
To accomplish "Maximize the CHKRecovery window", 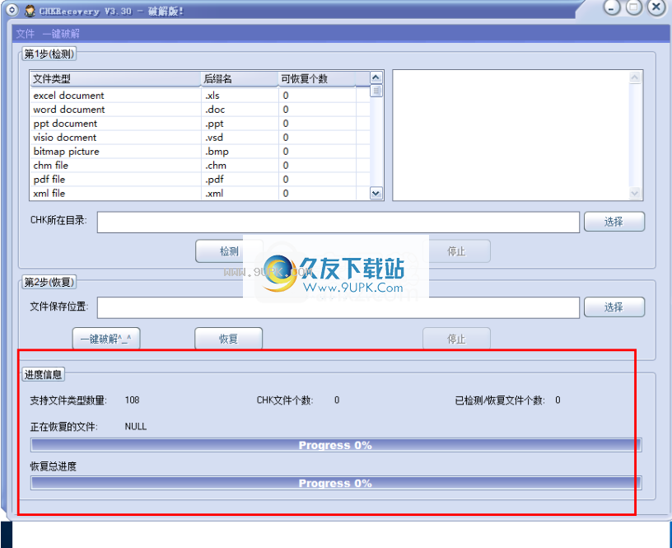I will coord(634,7).
